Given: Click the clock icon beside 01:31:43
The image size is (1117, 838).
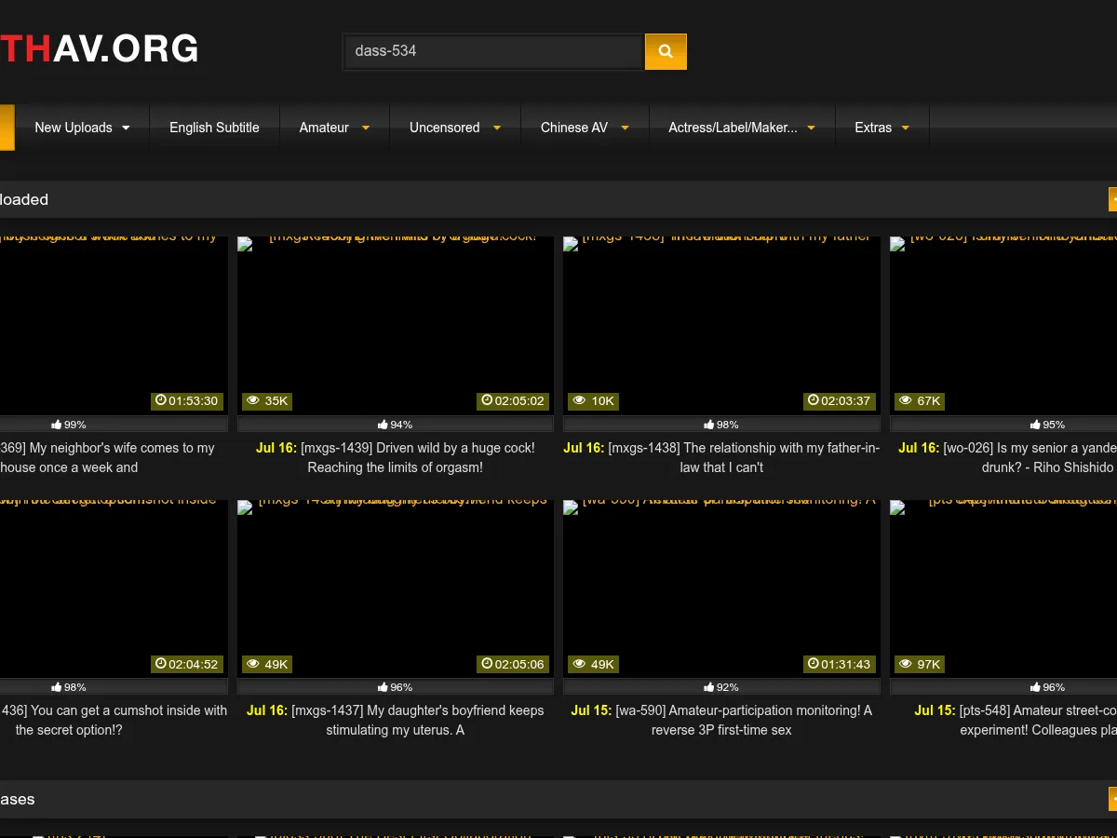Looking at the screenshot, I should click(x=814, y=664).
